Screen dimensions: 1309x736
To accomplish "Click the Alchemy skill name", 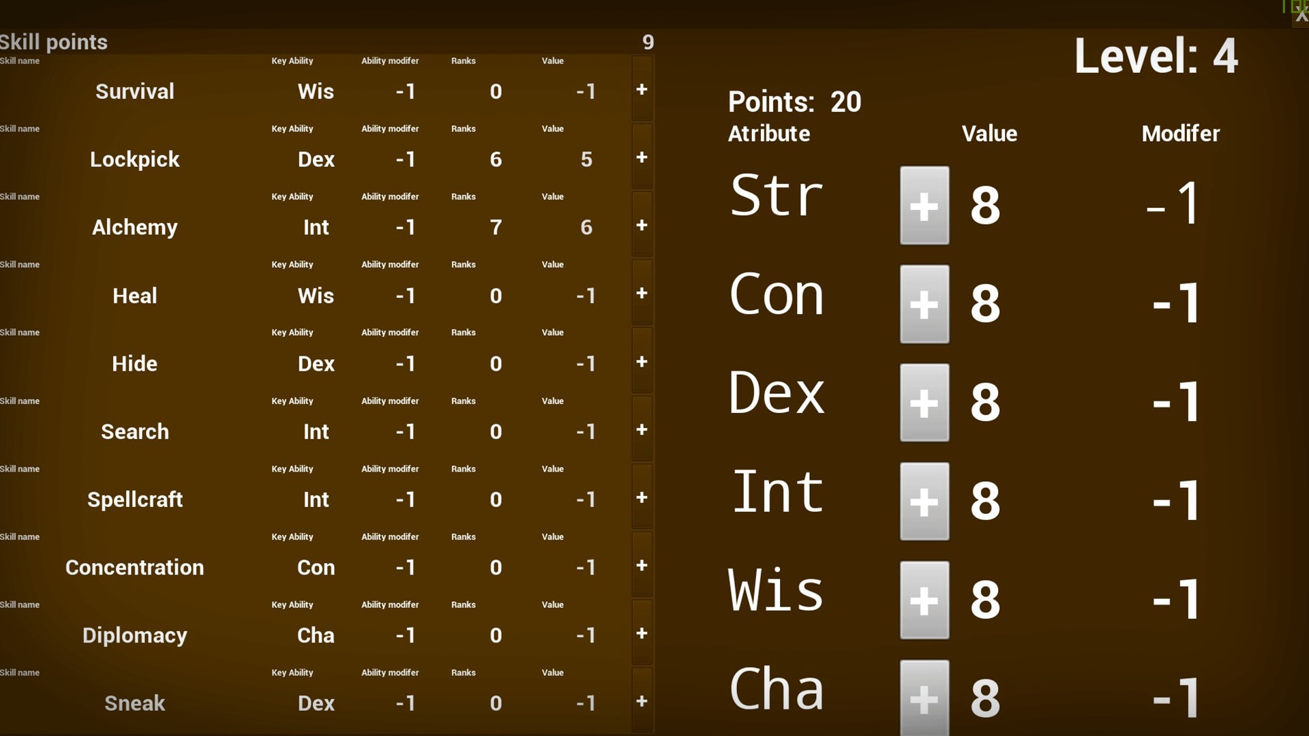I will coord(135,228).
